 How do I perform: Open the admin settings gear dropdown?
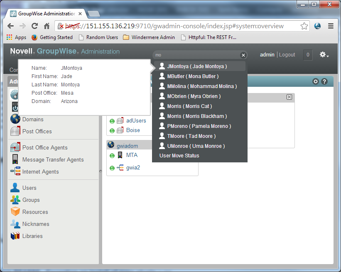[324, 55]
